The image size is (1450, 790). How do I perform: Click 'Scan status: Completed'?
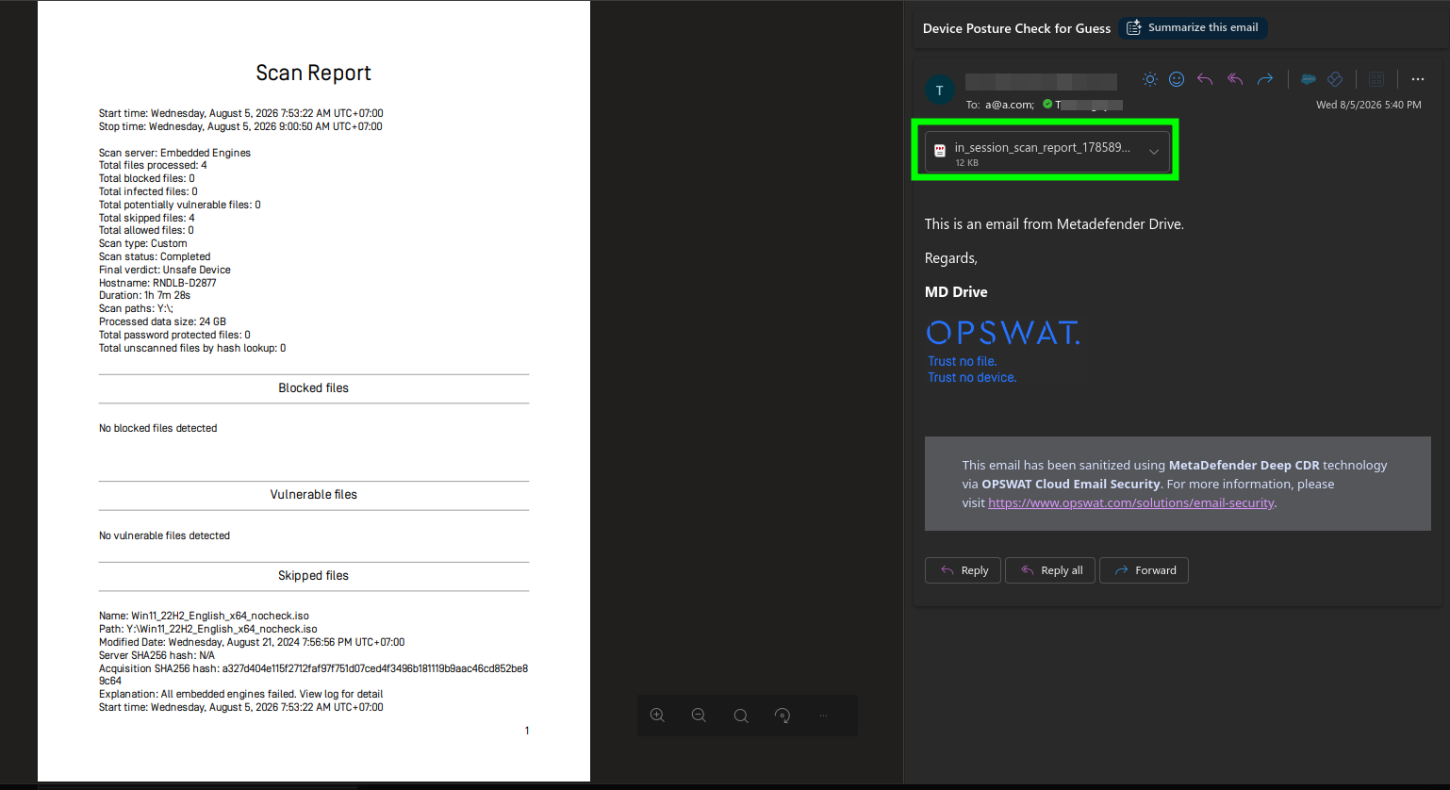pyautogui.click(x=155, y=256)
